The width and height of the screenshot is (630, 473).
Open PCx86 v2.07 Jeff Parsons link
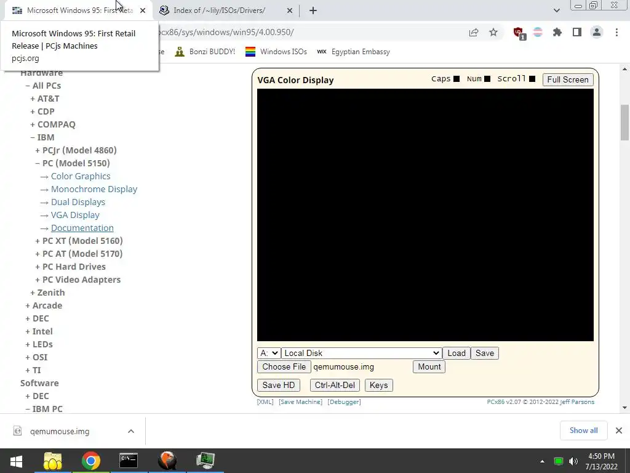[x=540, y=402]
